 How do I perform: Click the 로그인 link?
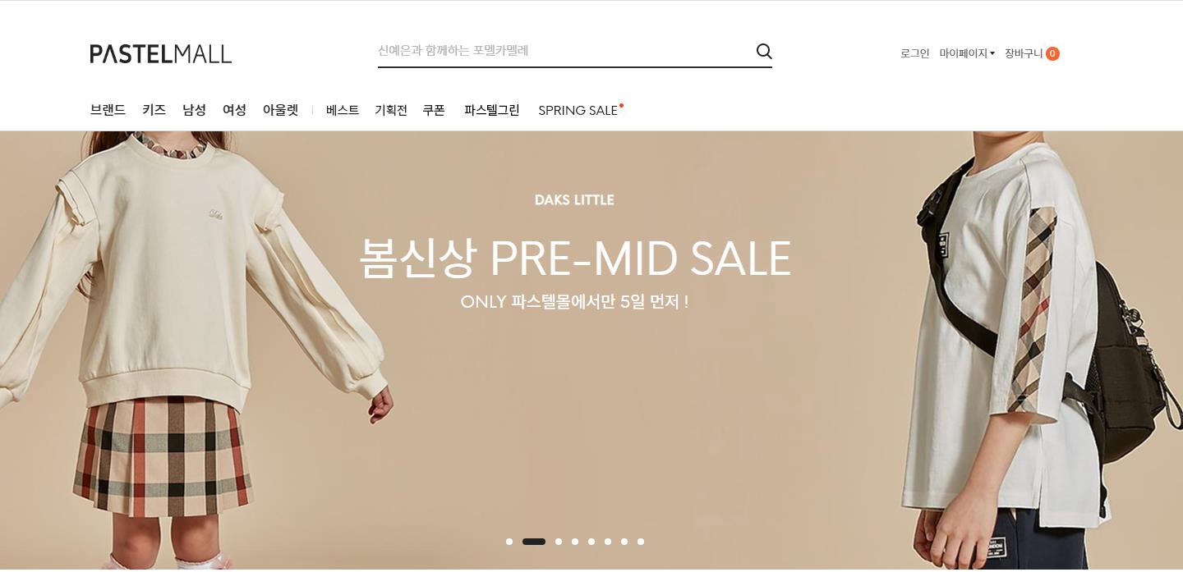click(915, 53)
